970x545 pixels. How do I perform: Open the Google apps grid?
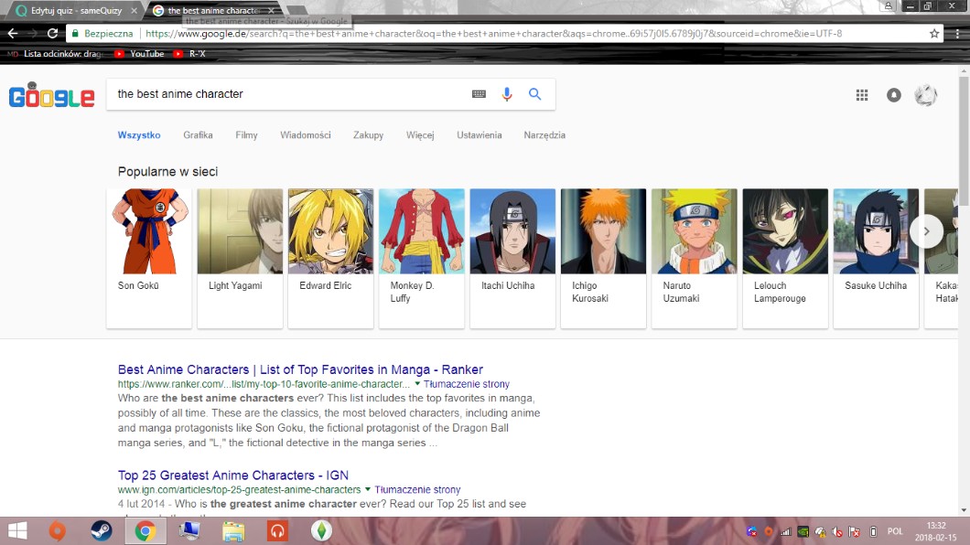(861, 95)
